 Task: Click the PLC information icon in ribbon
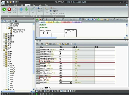pos(38,8)
